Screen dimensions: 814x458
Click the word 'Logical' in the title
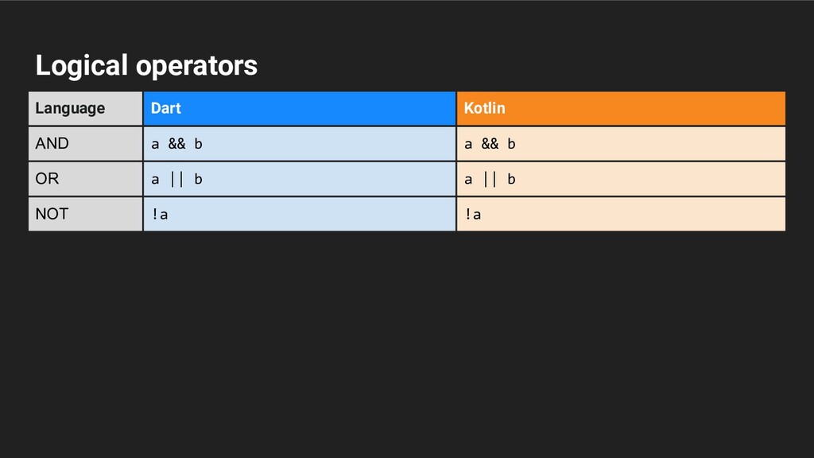pyautogui.click(x=82, y=66)
